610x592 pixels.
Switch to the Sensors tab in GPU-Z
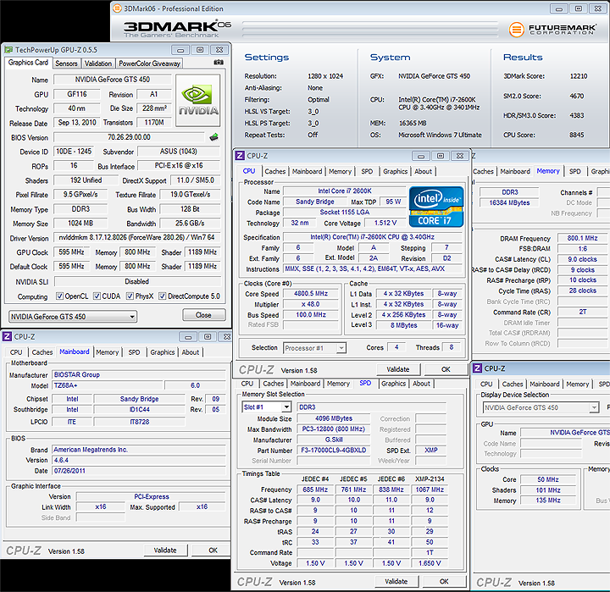[66, 63]
